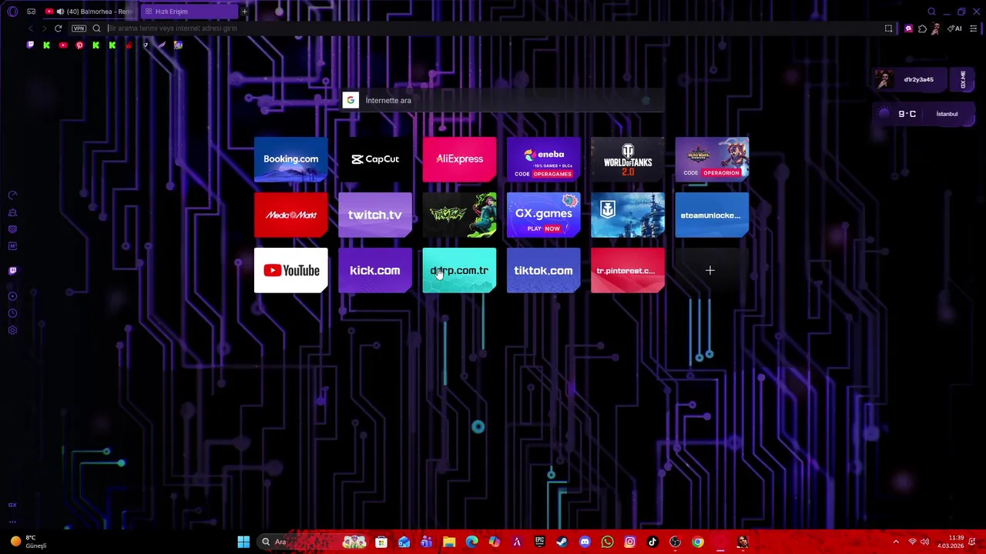The height and width of the screenshot is (554, 986).
Task: Toggle the VPN badge in address bar
Action: [79, 28]
